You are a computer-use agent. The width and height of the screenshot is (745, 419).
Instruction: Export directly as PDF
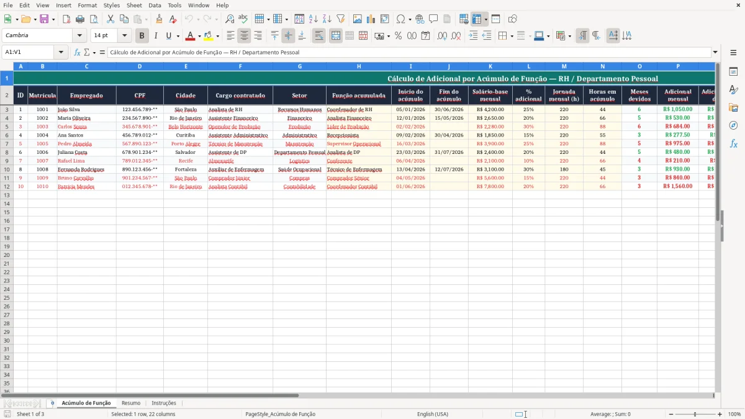[x=66, y=19]
